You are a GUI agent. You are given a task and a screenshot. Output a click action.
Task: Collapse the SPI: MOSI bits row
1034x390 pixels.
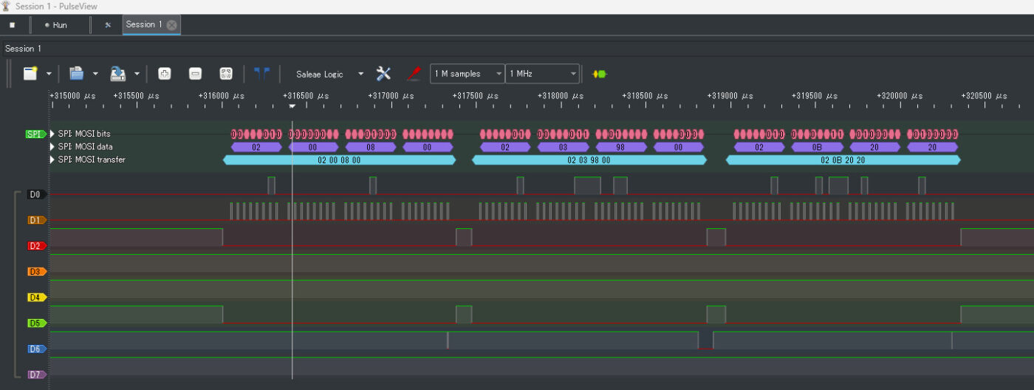point(52,134)
